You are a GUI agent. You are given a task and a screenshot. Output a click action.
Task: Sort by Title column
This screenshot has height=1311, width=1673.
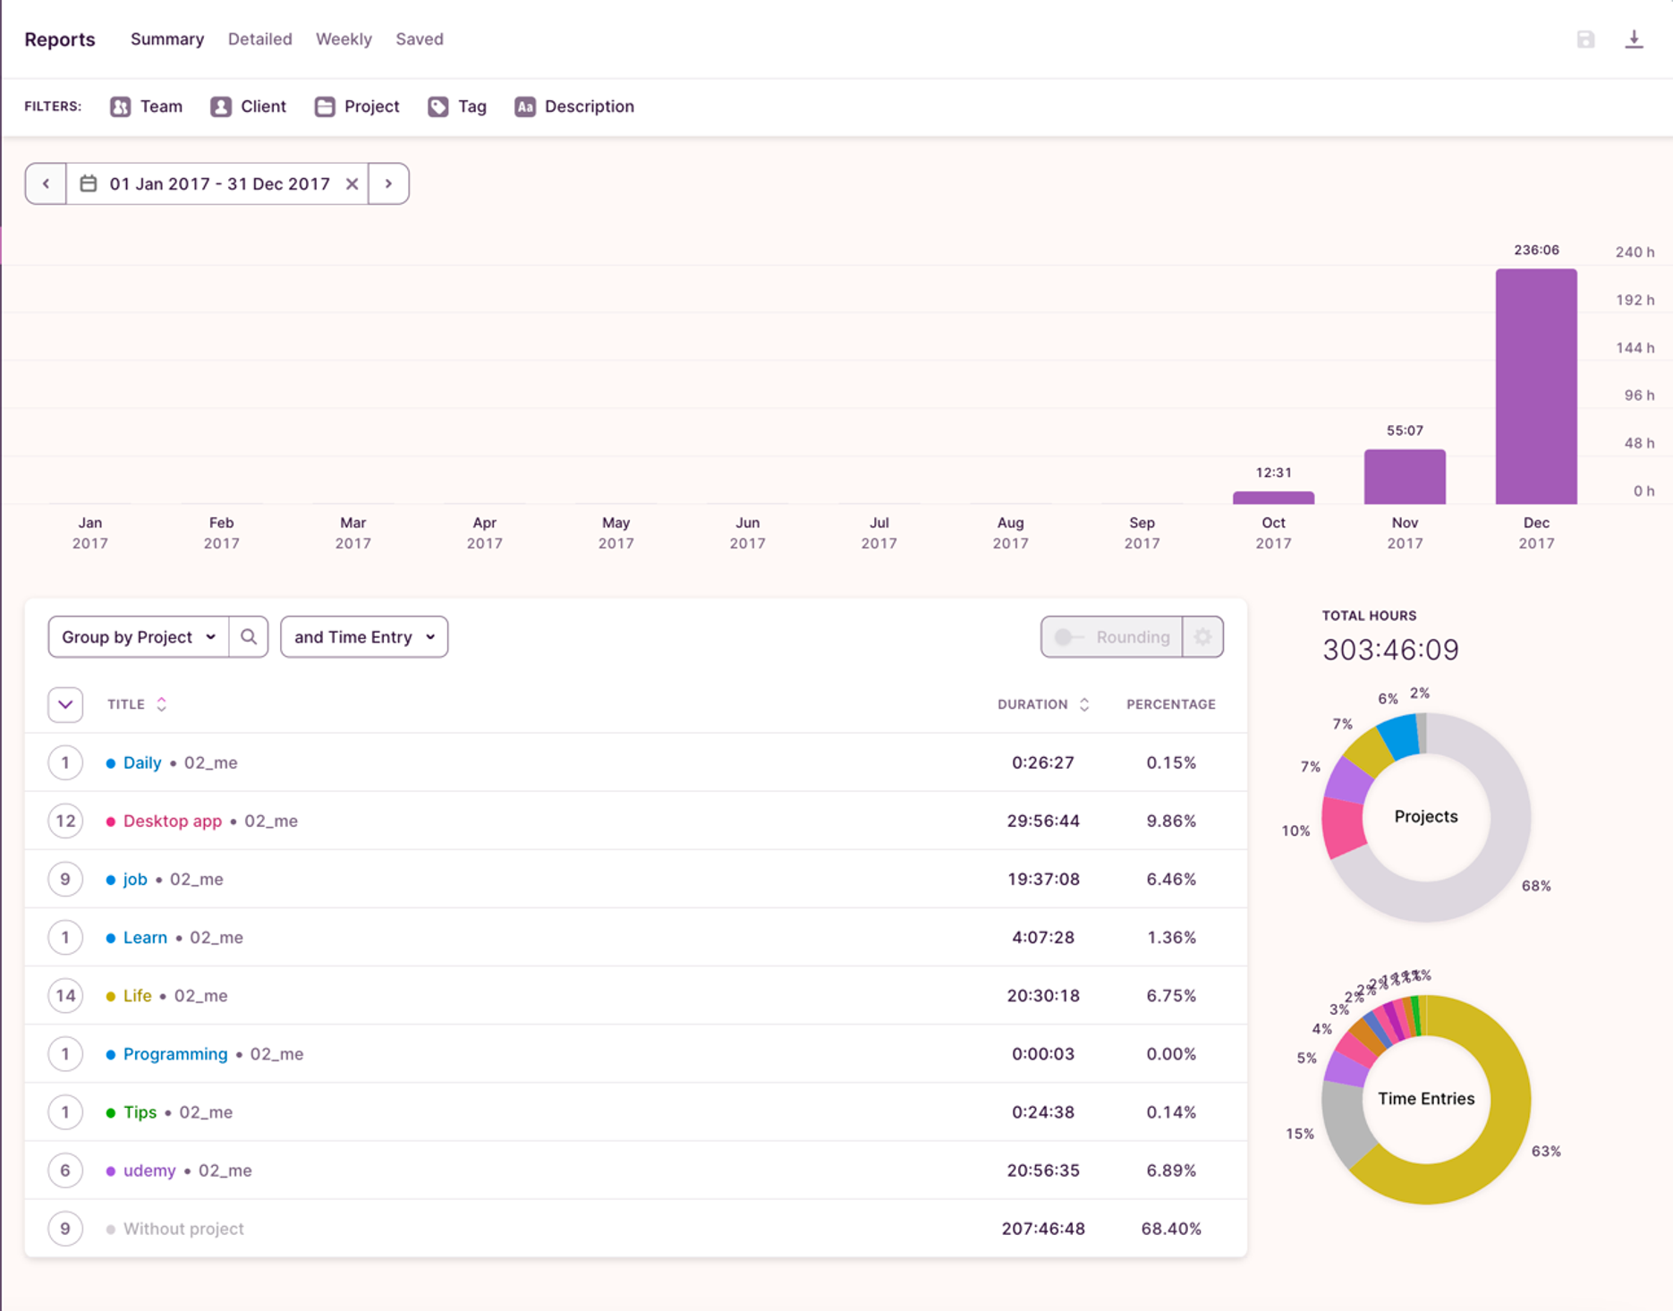(x=137, y=704)
